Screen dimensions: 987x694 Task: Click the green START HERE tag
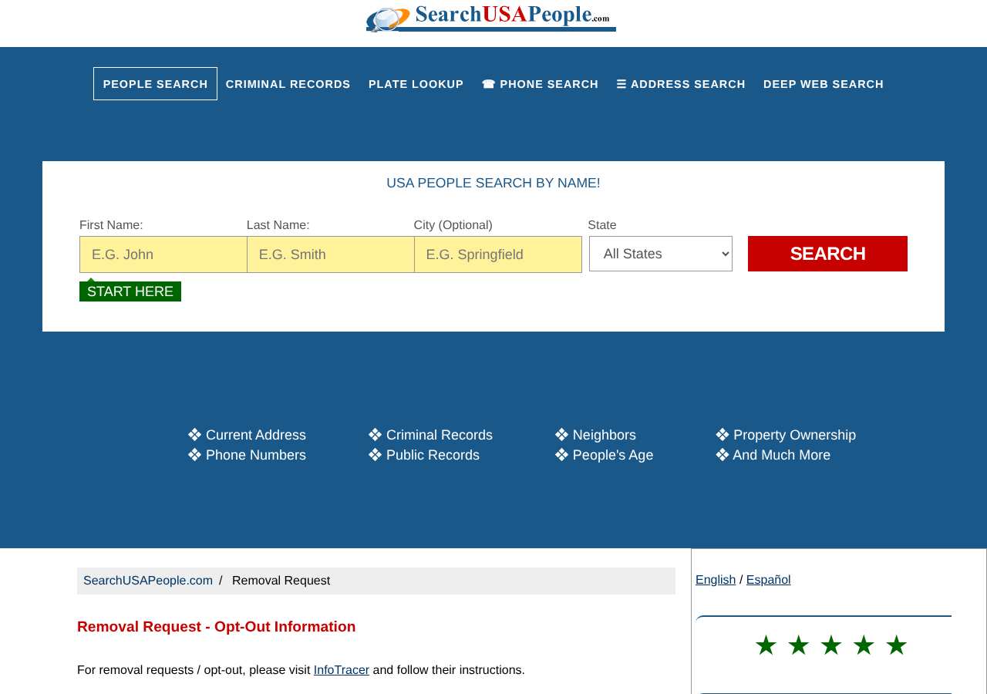pos(130,291)
